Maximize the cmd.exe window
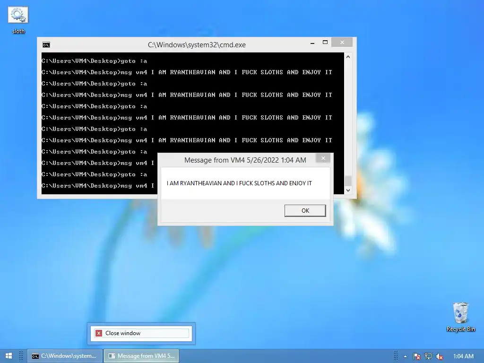This screenshot has height=363, width=484. (x=325, y=42)
